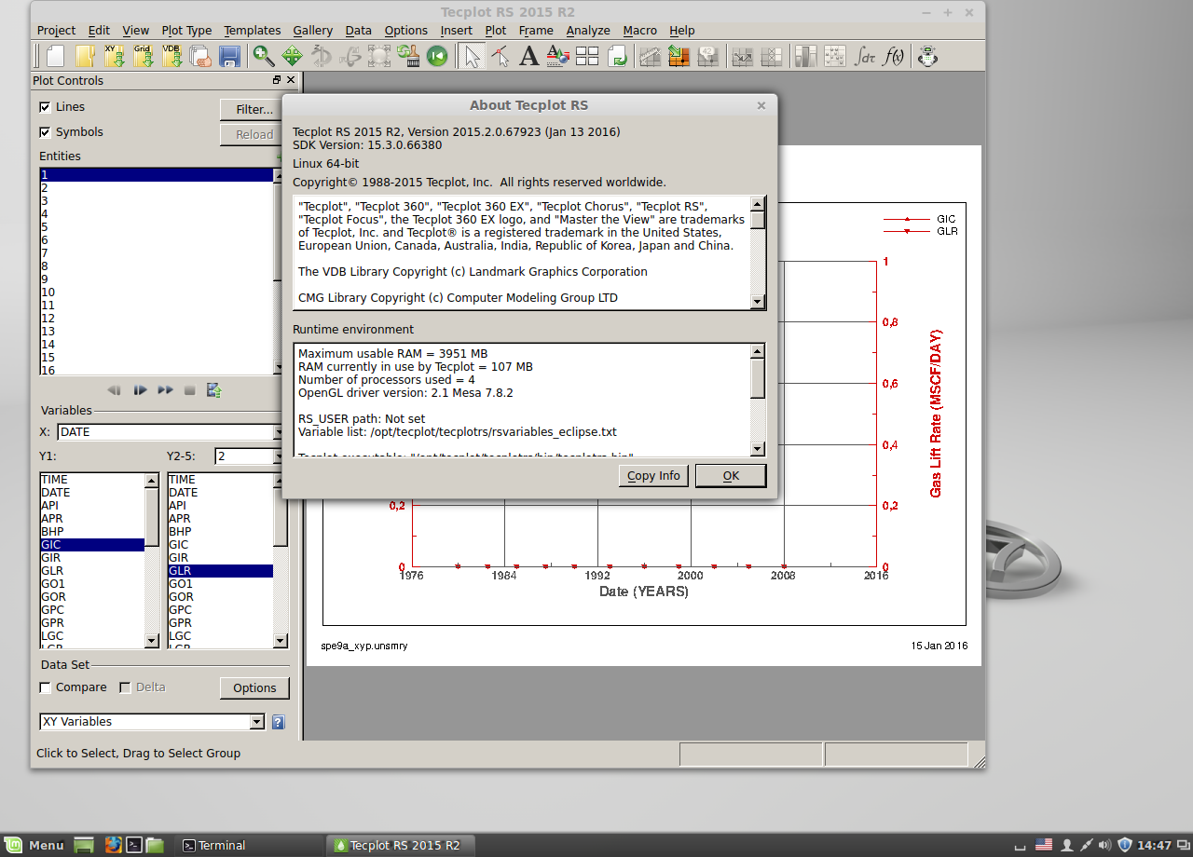Click the clock showing 14:47
Viewport: 1193px width, 857px height.
[x=1155, y=845]
